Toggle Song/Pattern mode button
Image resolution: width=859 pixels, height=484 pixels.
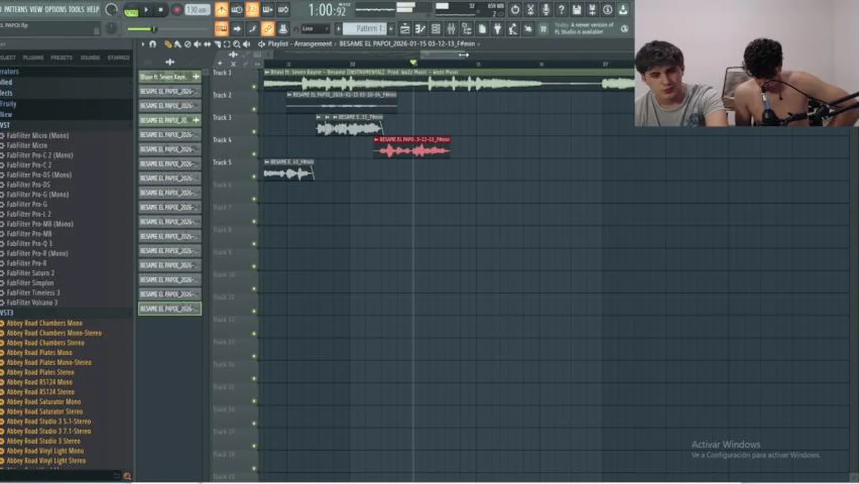point(131,11)
